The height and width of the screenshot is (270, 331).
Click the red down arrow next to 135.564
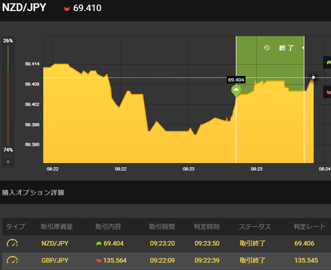click(99, 260)
